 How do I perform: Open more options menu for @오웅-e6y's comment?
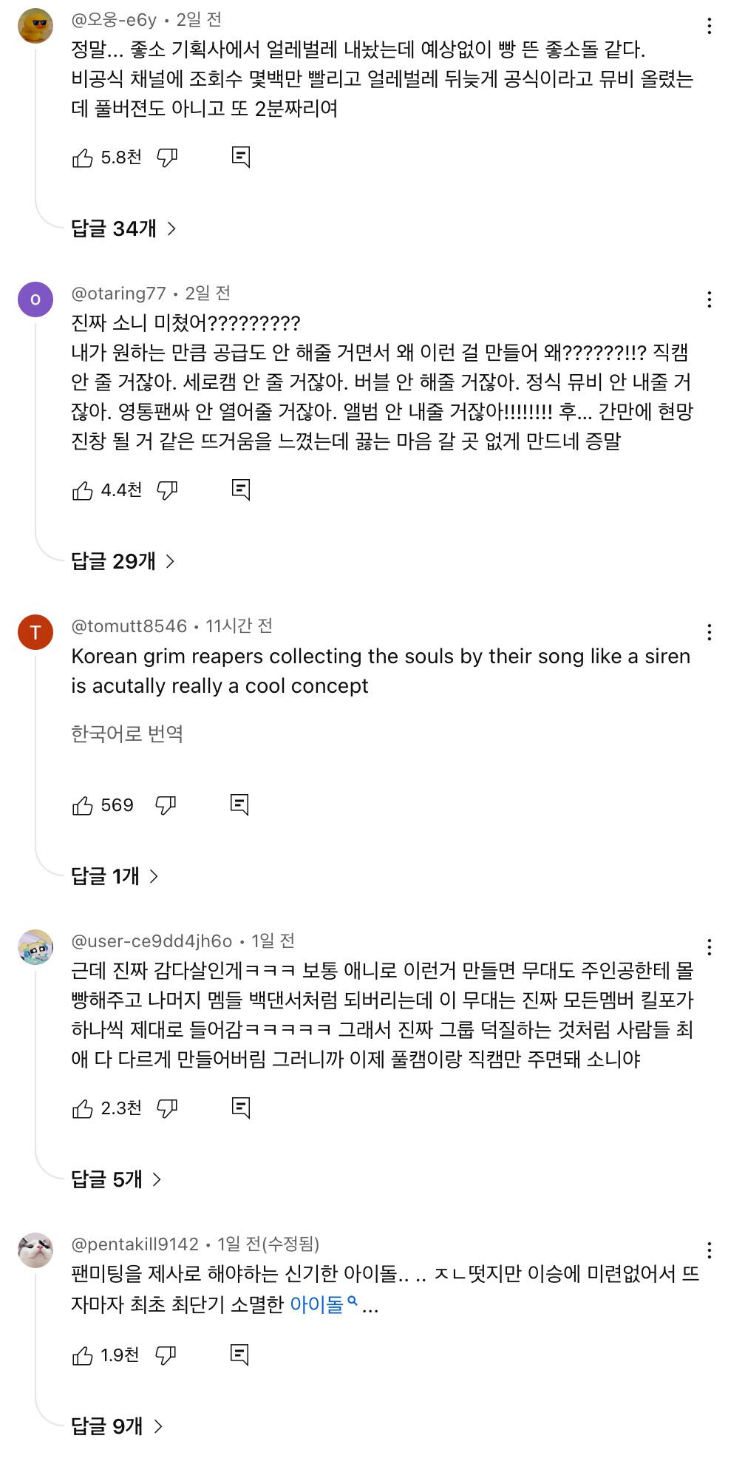point(710,27)
